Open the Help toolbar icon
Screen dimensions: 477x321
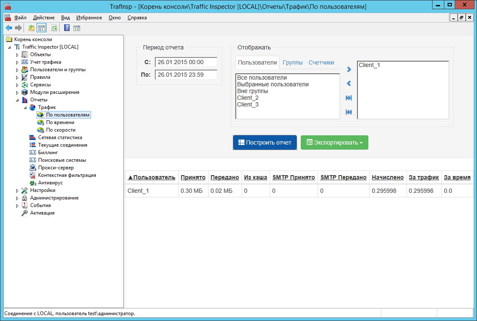(x=67, y=28)
